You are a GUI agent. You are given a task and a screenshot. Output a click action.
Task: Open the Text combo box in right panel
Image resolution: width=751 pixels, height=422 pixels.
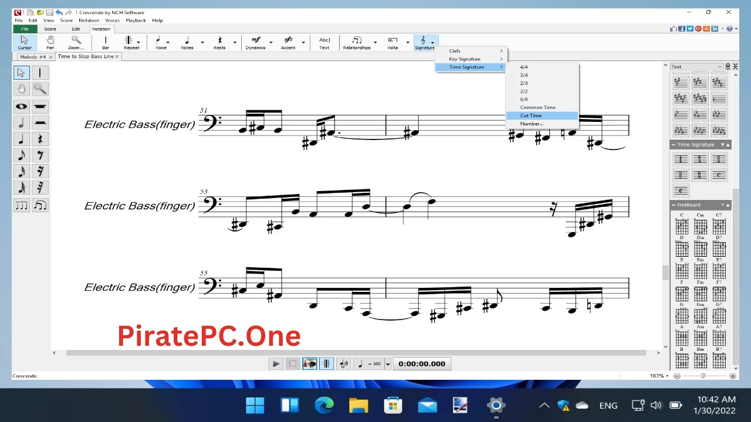pos(696,67)
